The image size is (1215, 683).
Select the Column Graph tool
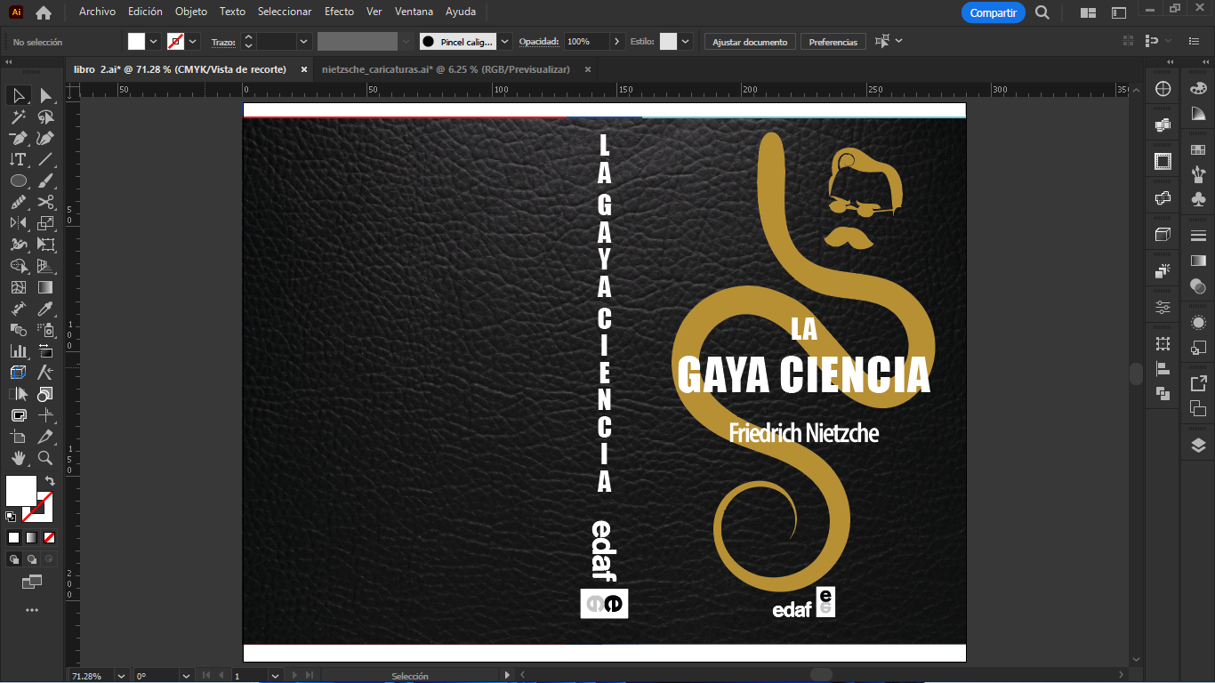19,351
